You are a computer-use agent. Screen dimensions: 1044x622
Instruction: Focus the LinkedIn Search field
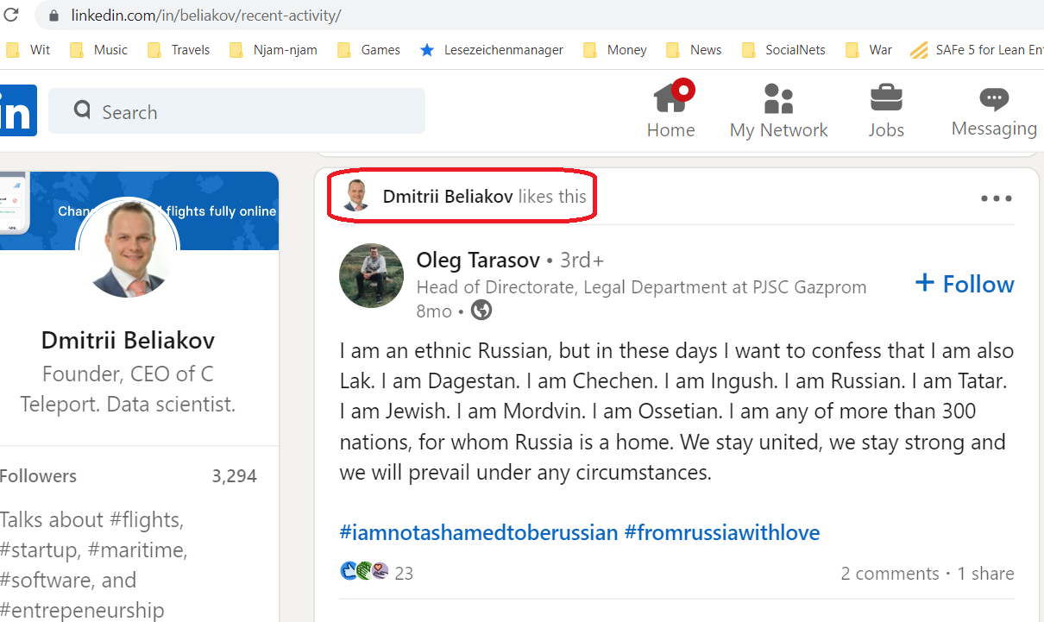(236, 110)
